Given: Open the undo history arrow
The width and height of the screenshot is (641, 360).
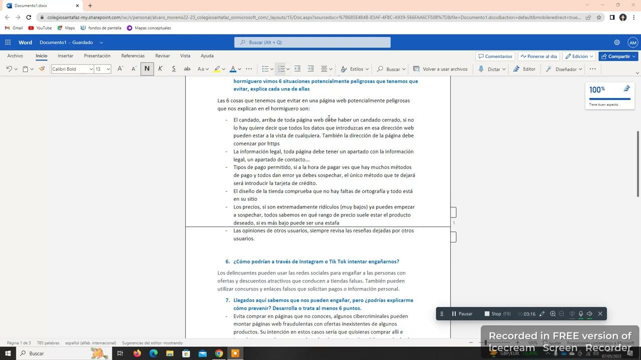Looking at the screenshot, I should click(16, 69).
